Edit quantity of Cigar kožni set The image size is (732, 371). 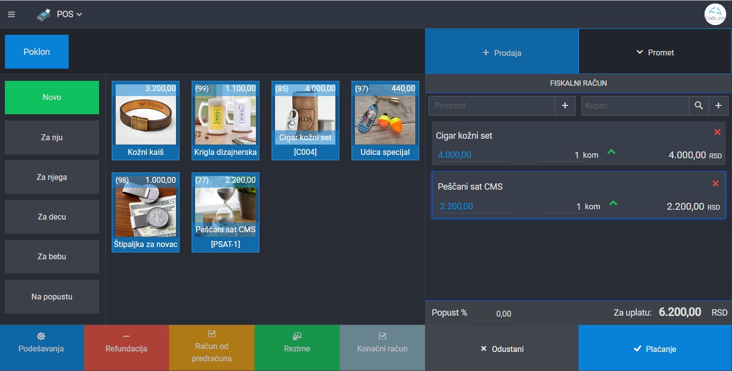[x=560, y=155]
